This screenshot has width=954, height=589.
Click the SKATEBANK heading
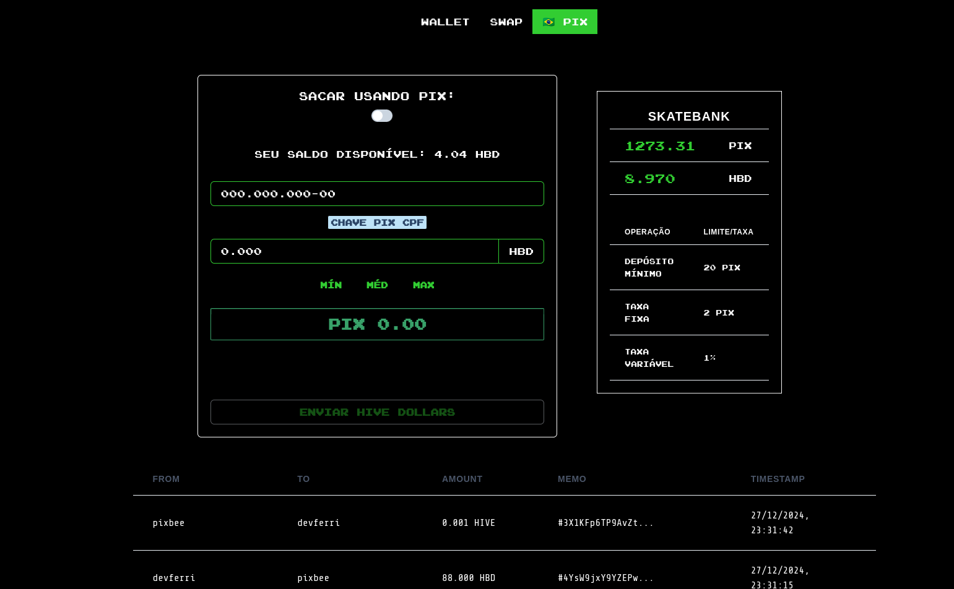(x=689, y=116)
